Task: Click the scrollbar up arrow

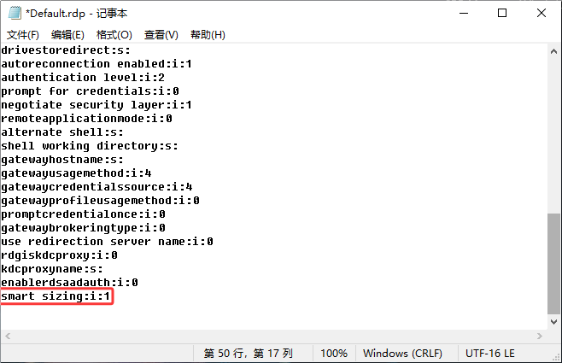Action: pos(553,51)
